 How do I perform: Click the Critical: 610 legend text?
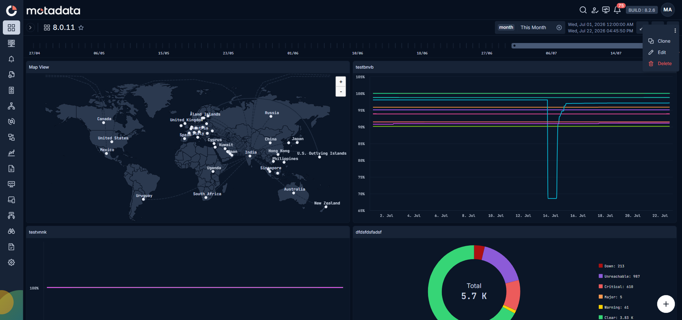point(619,287)
